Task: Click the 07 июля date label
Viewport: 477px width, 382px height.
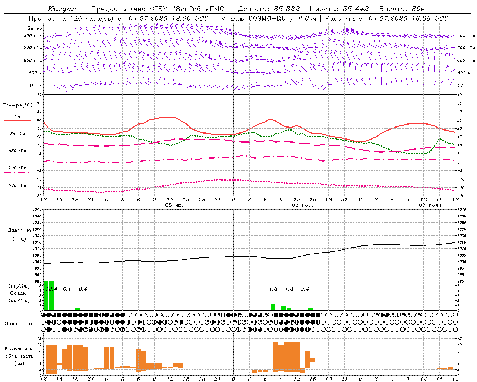Action: (x=430, y=205)
